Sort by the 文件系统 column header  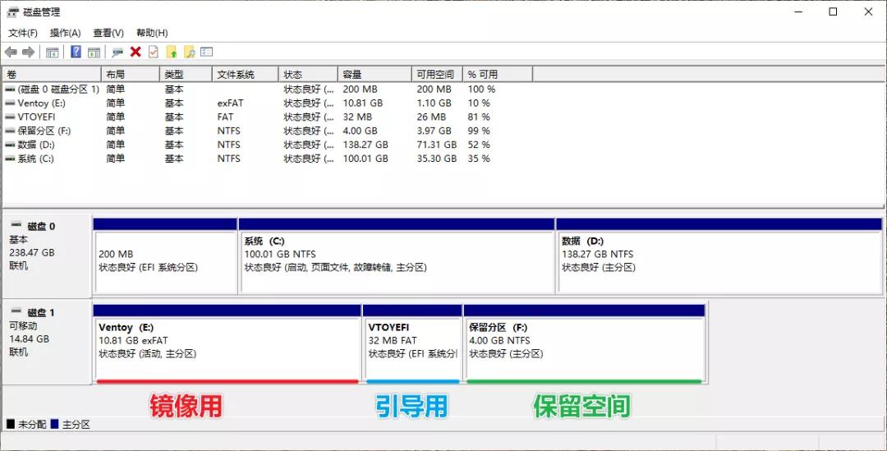pyautogui.click(x=246, y=74)
